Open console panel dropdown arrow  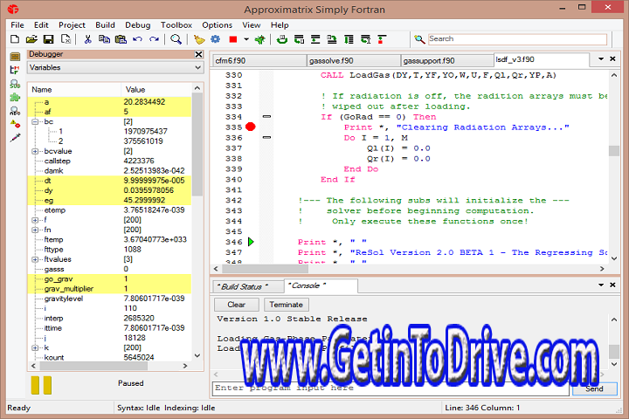[x=601, y=285]
